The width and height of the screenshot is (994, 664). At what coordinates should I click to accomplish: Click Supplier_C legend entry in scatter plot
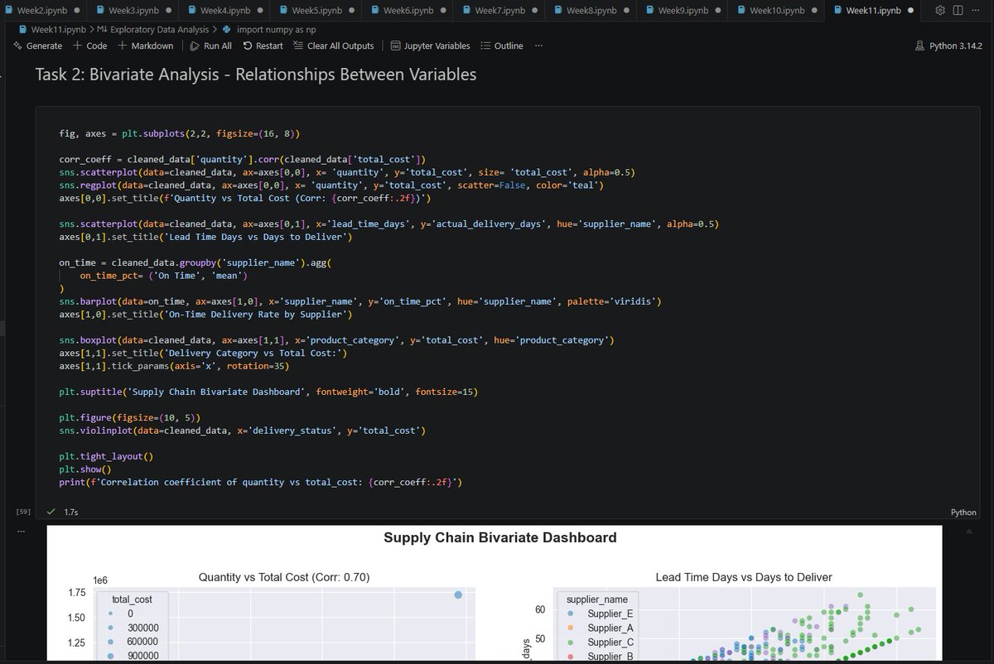[x=601, y=642]
